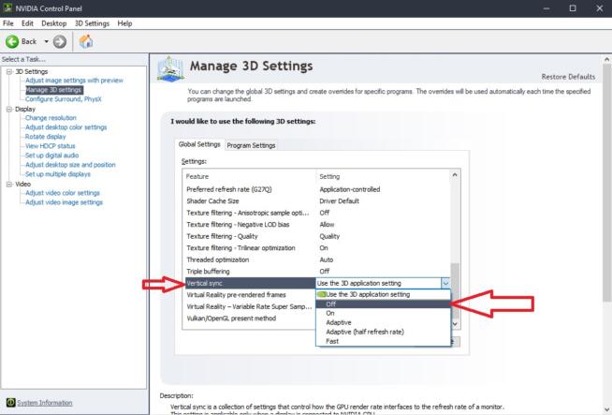The height and width of the screenshot is (415, 612).
Task: Switch to the Global Settings tab
Action: click(x=199, y=144)
